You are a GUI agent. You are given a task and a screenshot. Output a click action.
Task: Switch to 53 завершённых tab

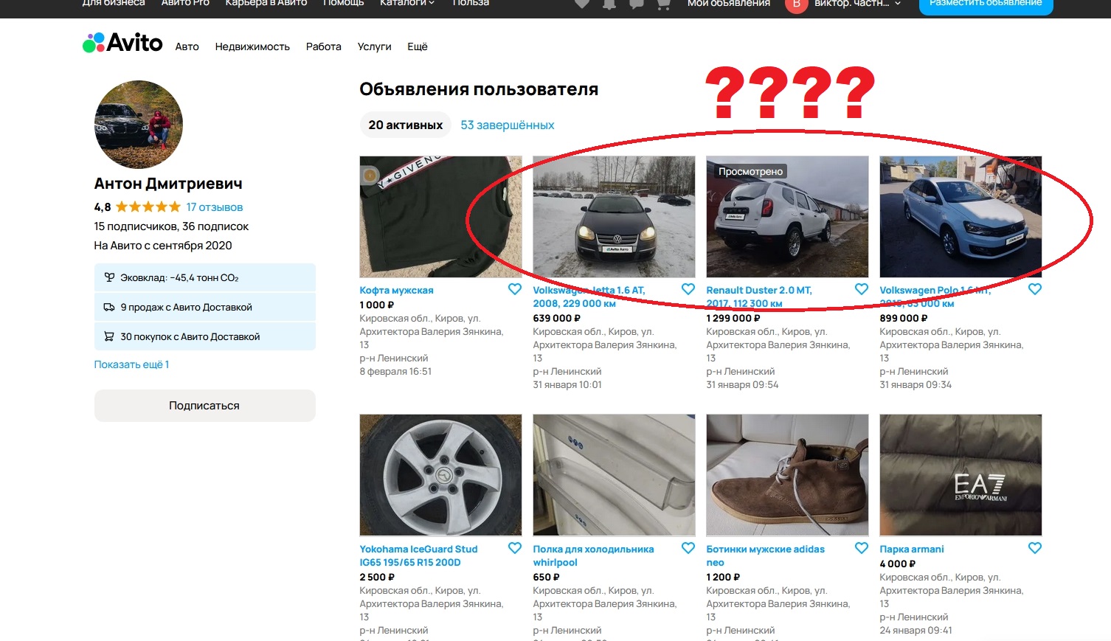(508, 125)
